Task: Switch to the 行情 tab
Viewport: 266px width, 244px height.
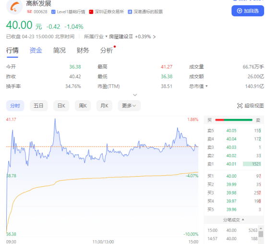Action: pos(12,51)
